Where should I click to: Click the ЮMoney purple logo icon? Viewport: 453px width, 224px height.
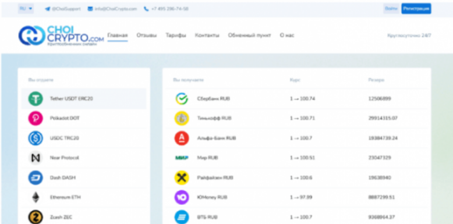click(182, 197)
